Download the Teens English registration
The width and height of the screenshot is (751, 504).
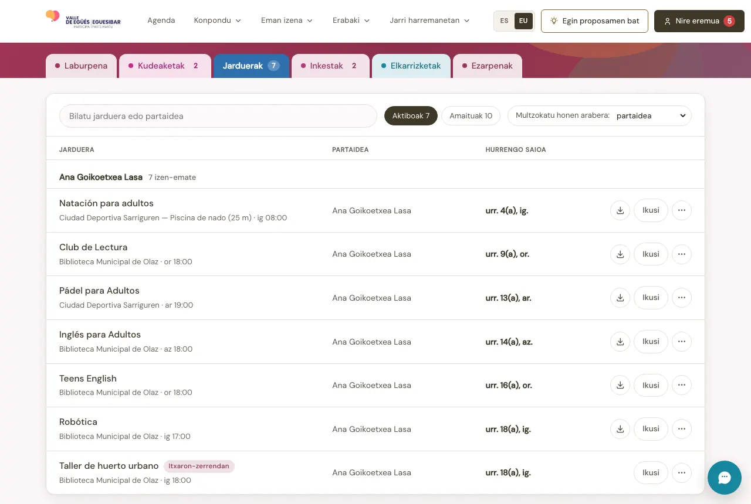point(620,385)
